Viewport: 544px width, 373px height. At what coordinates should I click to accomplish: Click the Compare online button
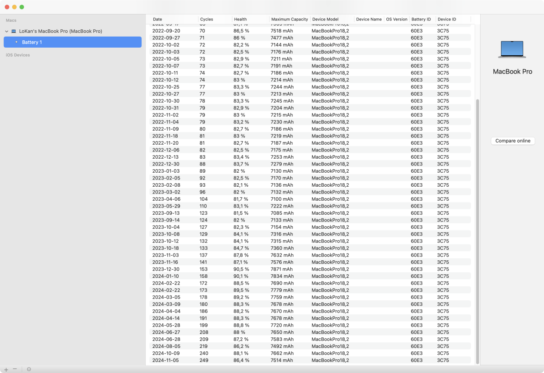(x=513, y=141)
